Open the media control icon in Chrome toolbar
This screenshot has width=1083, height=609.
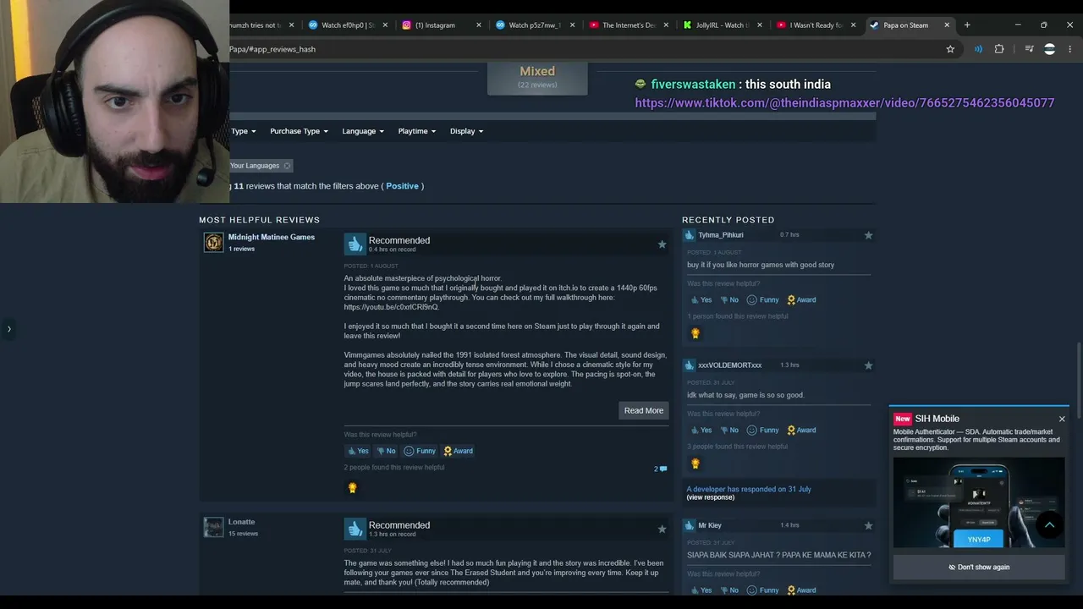[x=1029, y=49]
